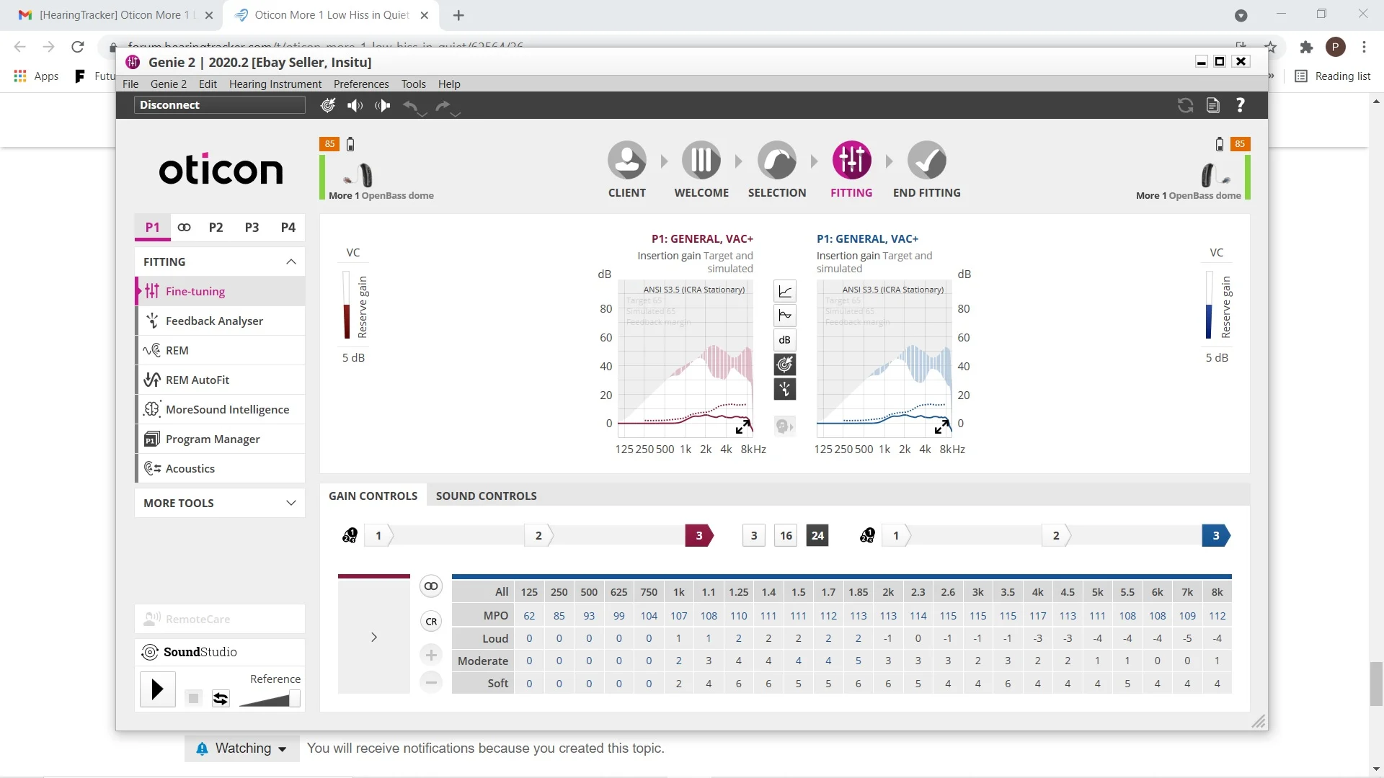Expand the MORE TOOLS section
1384x778 pixels.
(291, 504)
